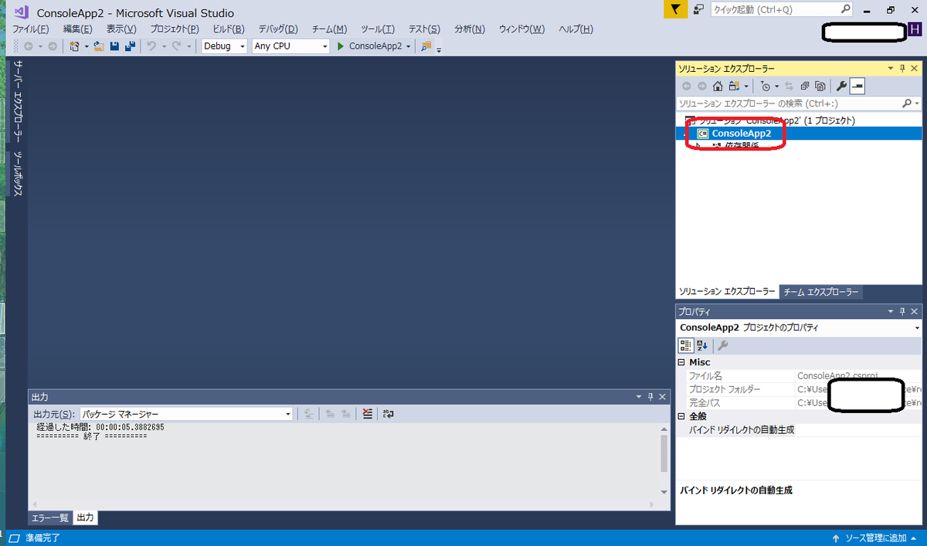Click the Solution Explorer Home icon
Viewport: 927px width, 546px height.
click(x=718, y=86)
